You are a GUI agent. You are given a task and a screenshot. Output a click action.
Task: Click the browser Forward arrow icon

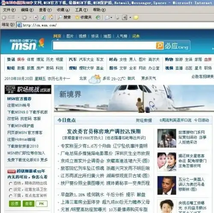coord(24,18)
